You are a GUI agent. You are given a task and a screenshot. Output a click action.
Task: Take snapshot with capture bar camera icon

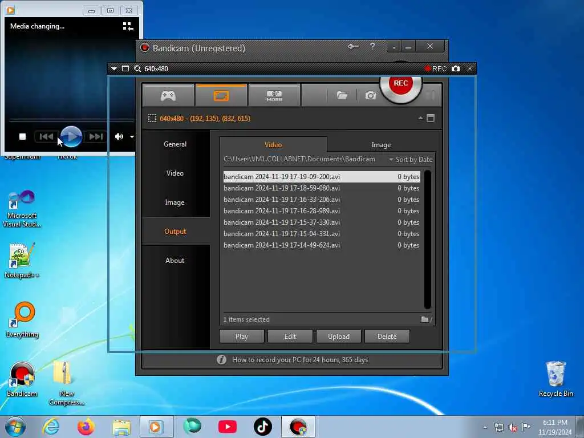(456, 69)
